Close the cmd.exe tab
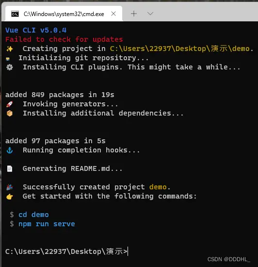Image resolution: width=258 pixels, height=267 pixels. pyautogui.click(x=113, y=14)
